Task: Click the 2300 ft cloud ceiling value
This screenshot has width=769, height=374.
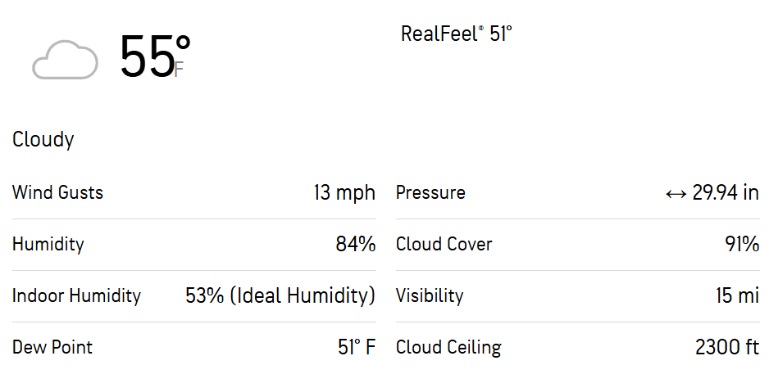Action: [x=727, y=347]
